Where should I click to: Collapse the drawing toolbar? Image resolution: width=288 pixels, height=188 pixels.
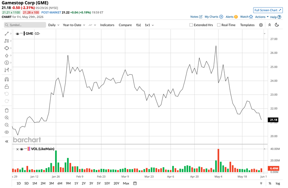[7, 142]
